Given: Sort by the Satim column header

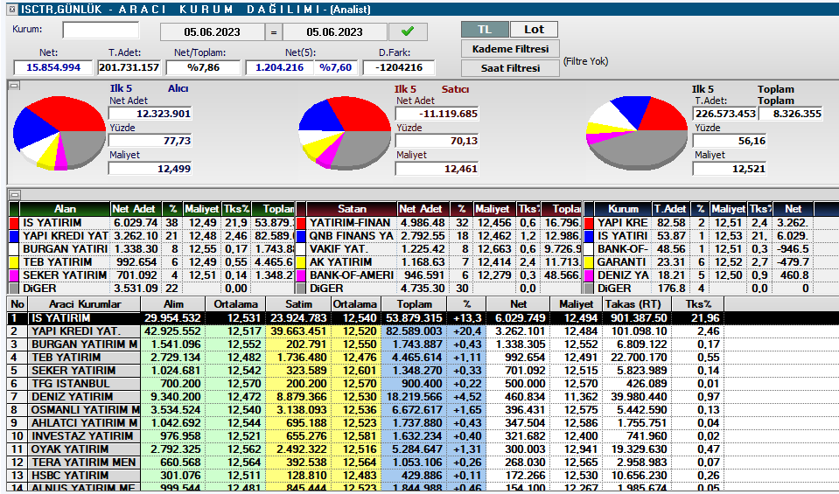Looking at the screenshot, I should pyautogui.click(x=298, y=304).
